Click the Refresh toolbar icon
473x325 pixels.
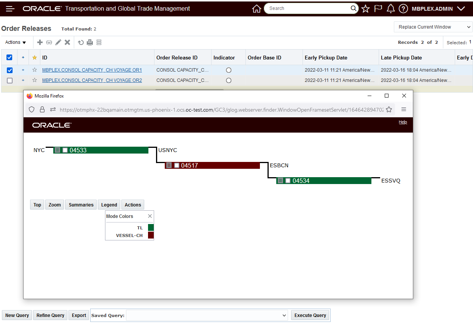(x=81, y=42)
